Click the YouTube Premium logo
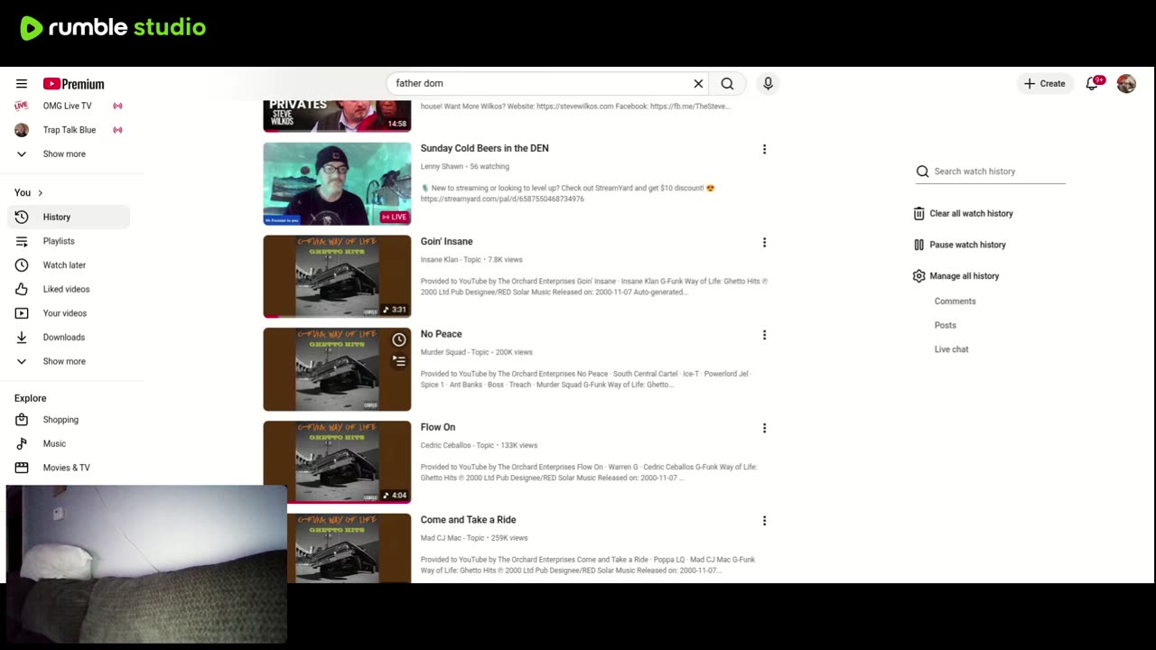The width and height of the screenshot is (1156, 650). coord(73,84)
